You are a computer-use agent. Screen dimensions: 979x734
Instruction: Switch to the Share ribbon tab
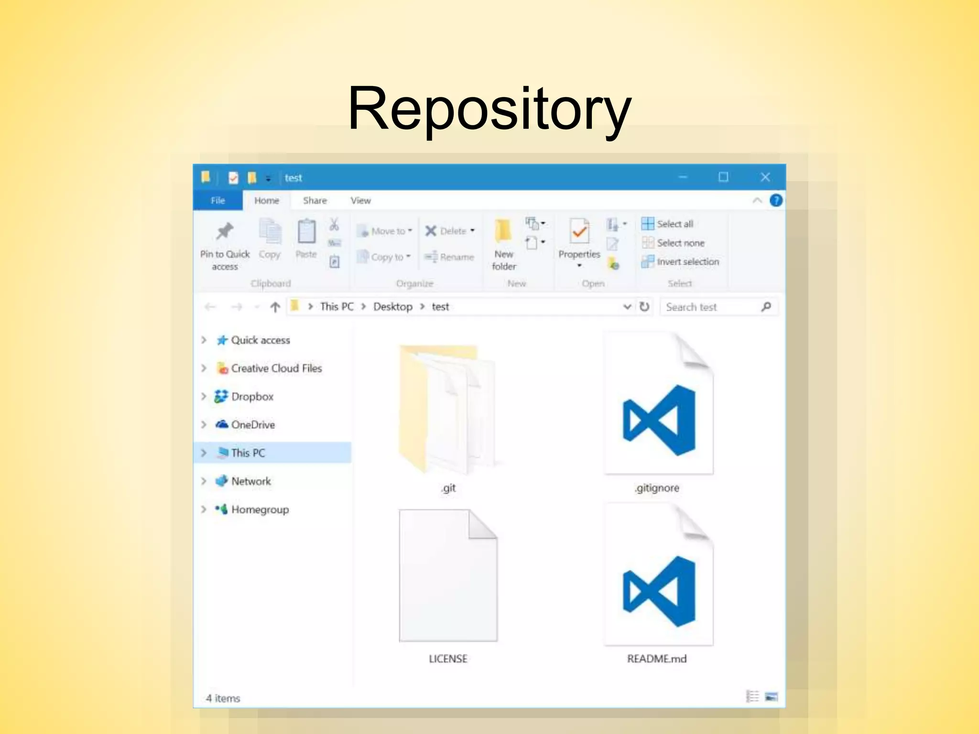(x=315, y=201)
